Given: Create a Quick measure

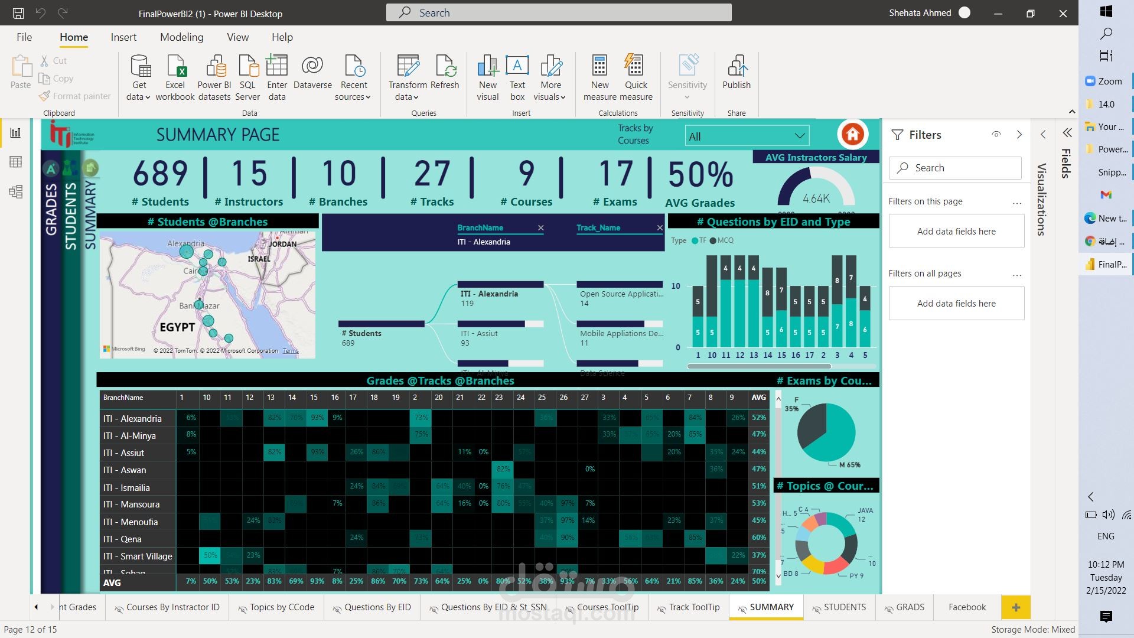Looking at the screenshot, I should click(636, 78).
